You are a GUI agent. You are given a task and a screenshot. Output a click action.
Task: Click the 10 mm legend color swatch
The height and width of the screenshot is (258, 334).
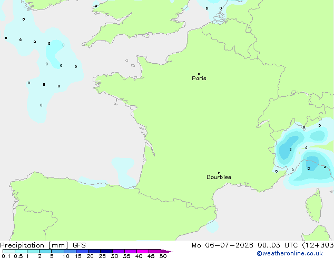70,251
